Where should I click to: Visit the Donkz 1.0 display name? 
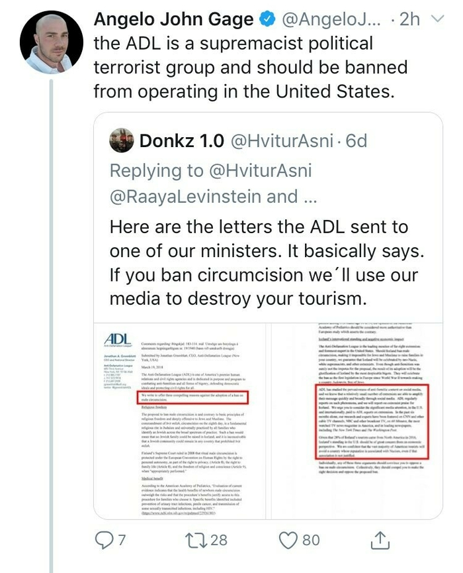[x=182, y=141]
